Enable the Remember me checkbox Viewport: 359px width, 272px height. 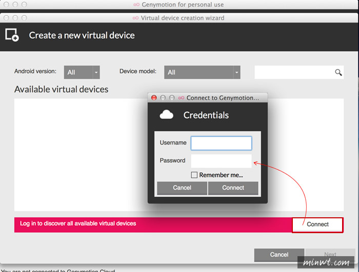click(x=194, y=175)
